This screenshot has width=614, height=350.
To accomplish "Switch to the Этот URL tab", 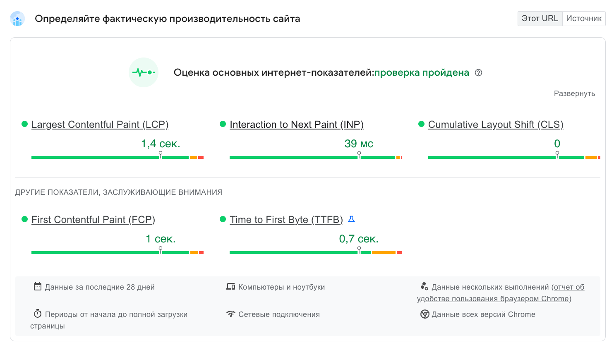I will [540, 19].
